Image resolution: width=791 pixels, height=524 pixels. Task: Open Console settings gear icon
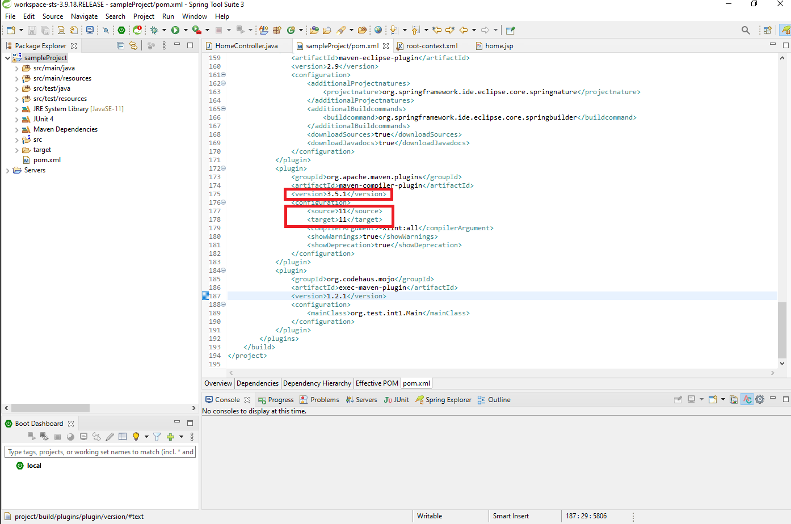[760, 399]
